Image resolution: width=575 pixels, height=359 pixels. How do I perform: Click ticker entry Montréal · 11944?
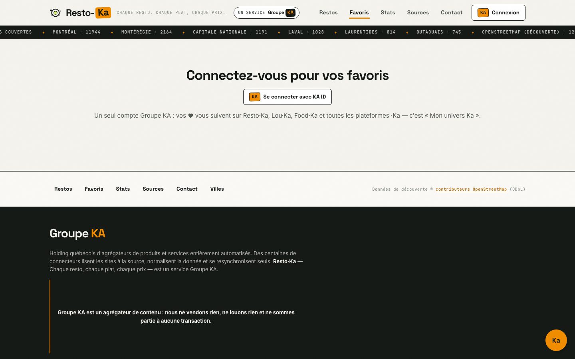coord(77,32)
